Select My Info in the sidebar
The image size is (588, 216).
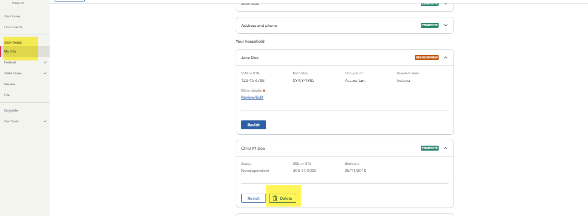point(10,52)
